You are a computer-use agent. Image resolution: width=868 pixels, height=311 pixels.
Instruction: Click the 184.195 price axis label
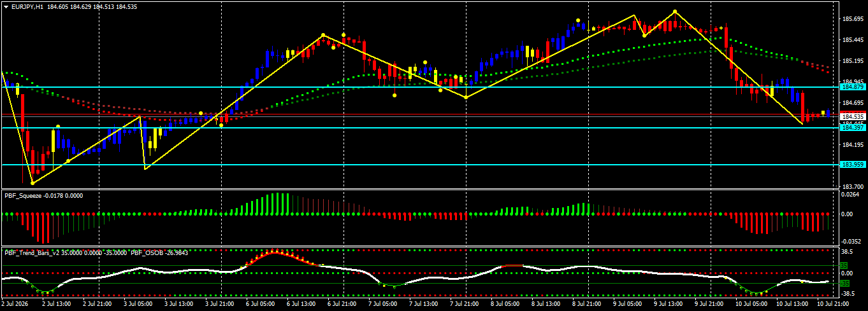(x=853, y=144)
